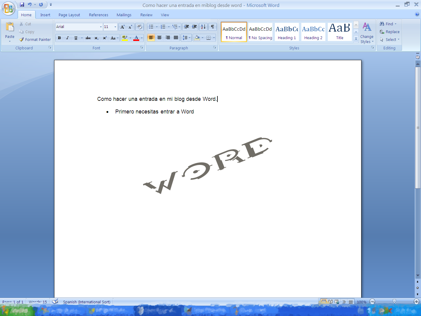This screenshot has height=316, width=421.
Task: Apply the Title style
Action: click(x=340, y=32)
